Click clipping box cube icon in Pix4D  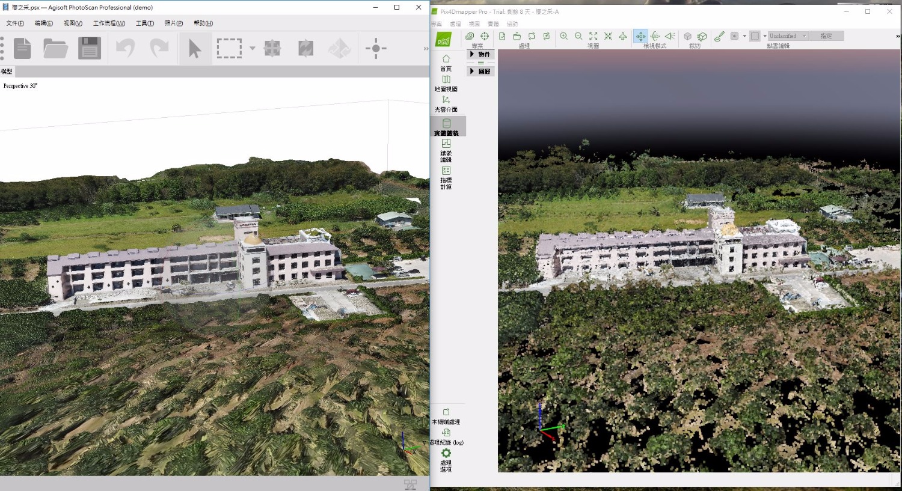coord(687,36)
